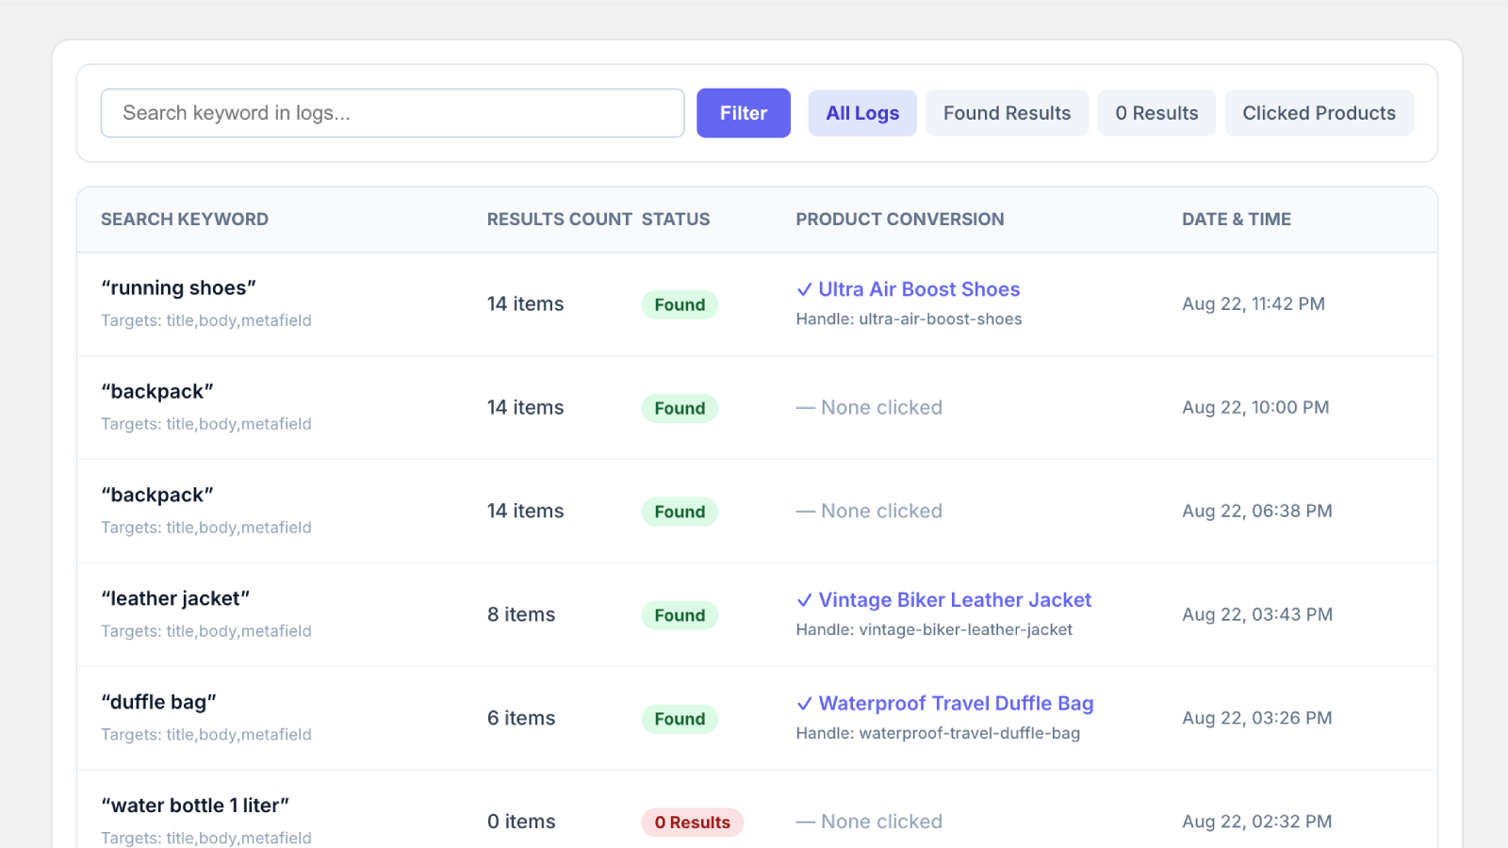Click the Results Count column header
Screen dimensions: 1508x848
pyautogui.click(x=559, y=220)
